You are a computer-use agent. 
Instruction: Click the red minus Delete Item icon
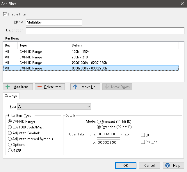[40, 87]
